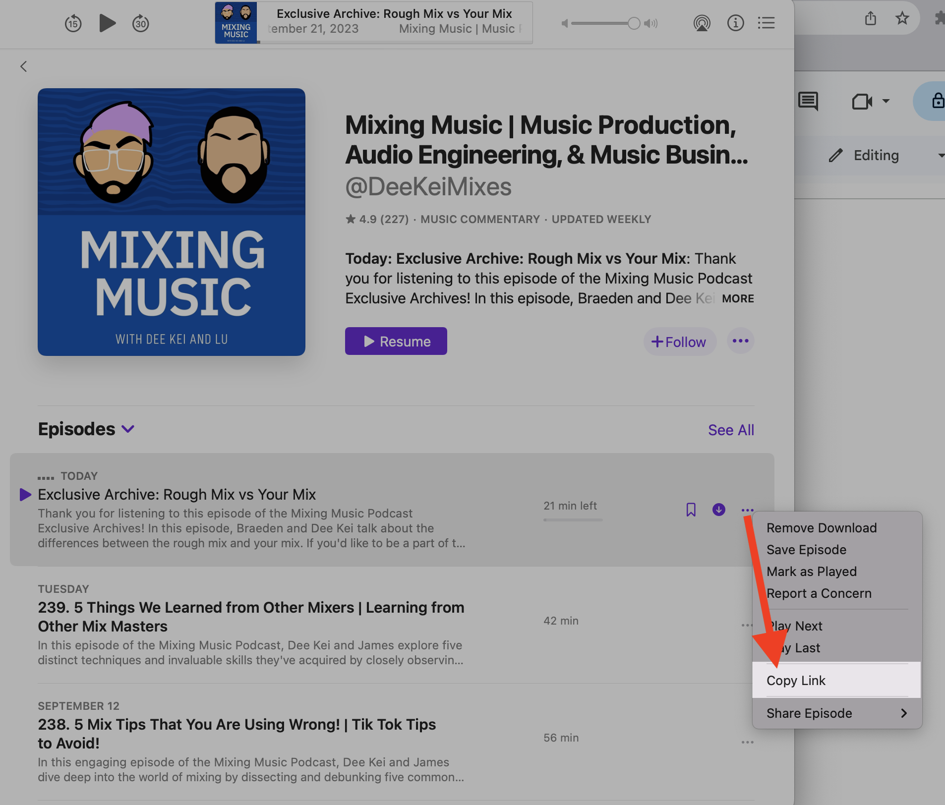Screen dimensions: 945x805
Task: Select Remove Download from the menu
Action: (822, 528)
